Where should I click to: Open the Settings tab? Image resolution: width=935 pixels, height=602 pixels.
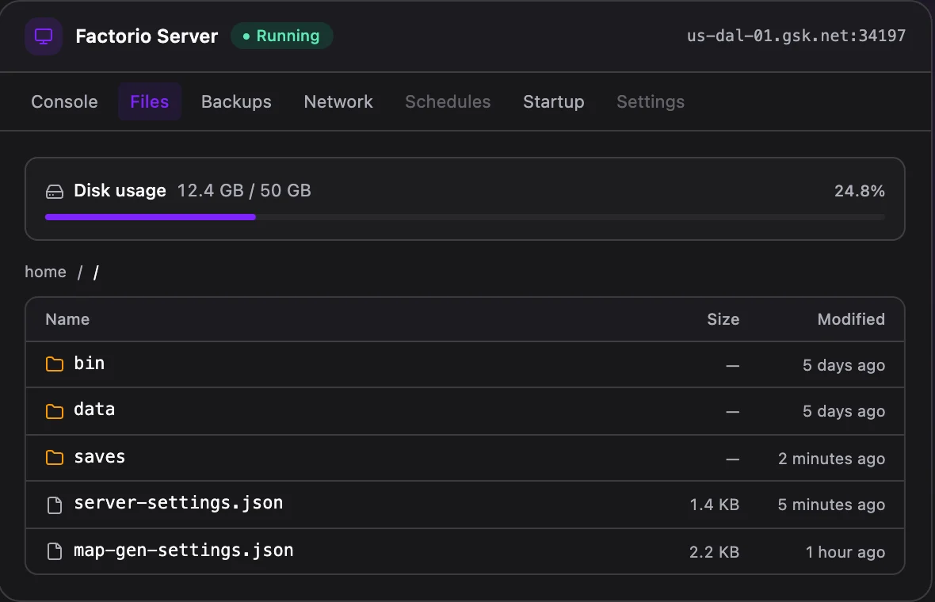pyautogui.click(x=651, y=102)
